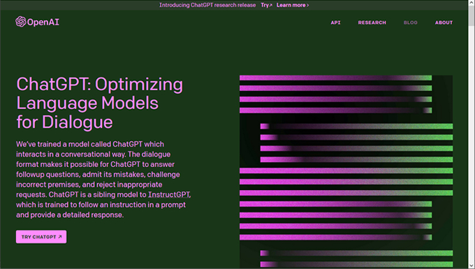Screen dimensions: 475x269
Task: Follow the InstructGPT hyperlink in paragraph
Action: click(x=169, y=194)
